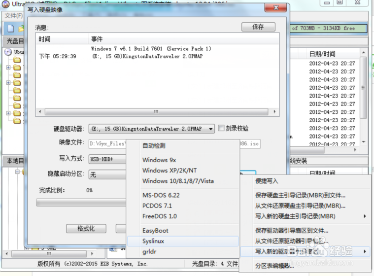Viewport: 374px width, 276px height.
Task: Click the 格式化 button
Action: coord(86,229)
